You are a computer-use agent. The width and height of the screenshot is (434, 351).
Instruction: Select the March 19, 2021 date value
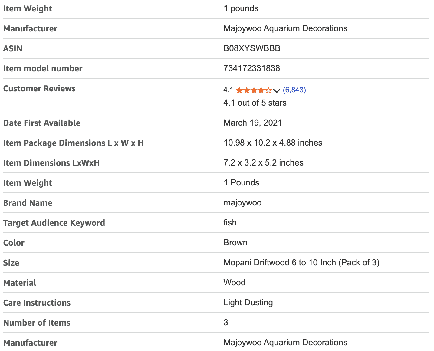252,123
